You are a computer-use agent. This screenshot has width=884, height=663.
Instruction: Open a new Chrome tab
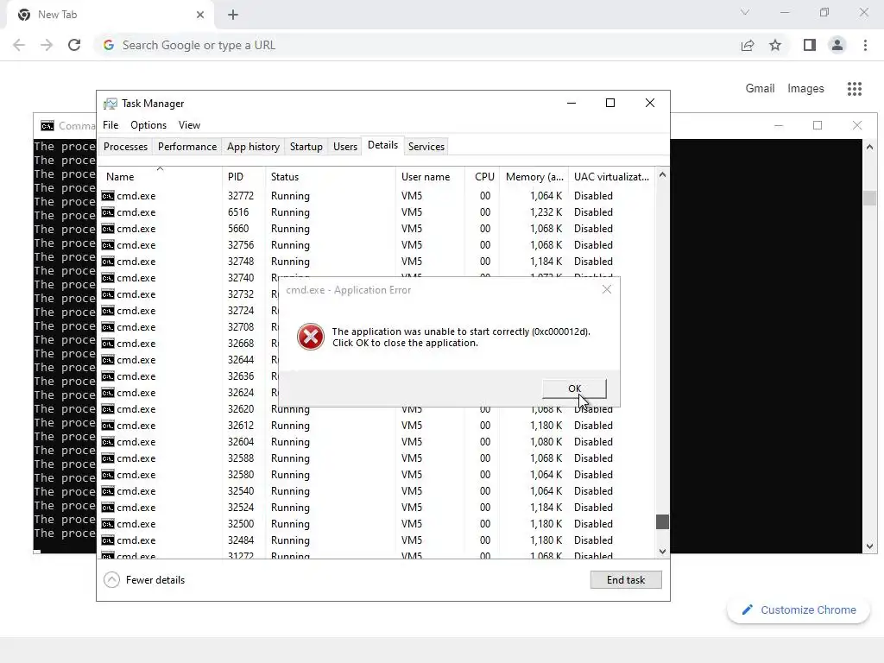(x=233, y=15)
